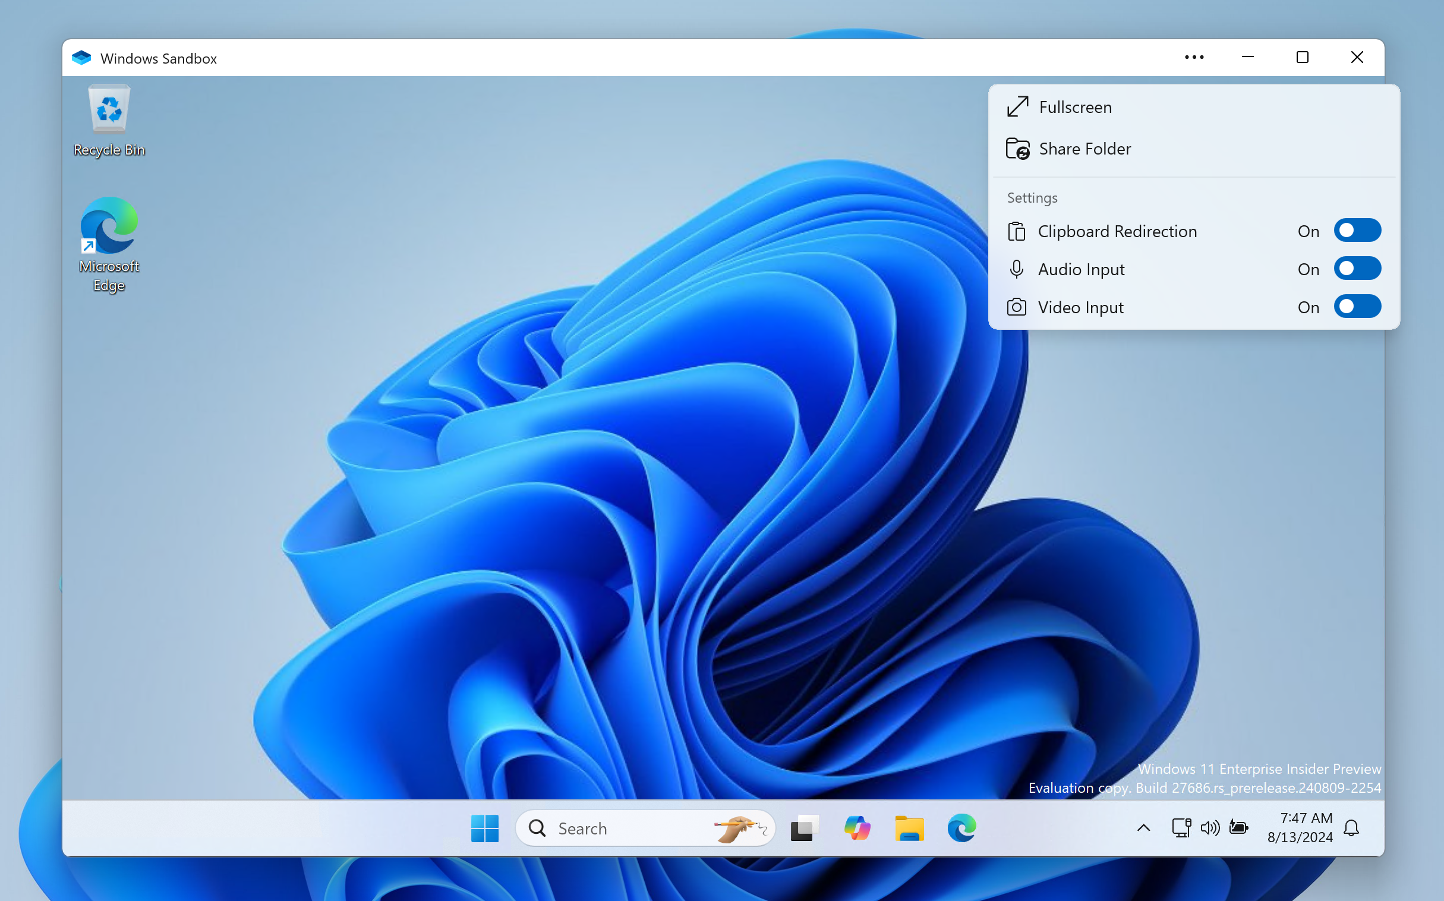
Task: Click the Microsoft Copilot icon in taskbar
Action: pos(857,827)
